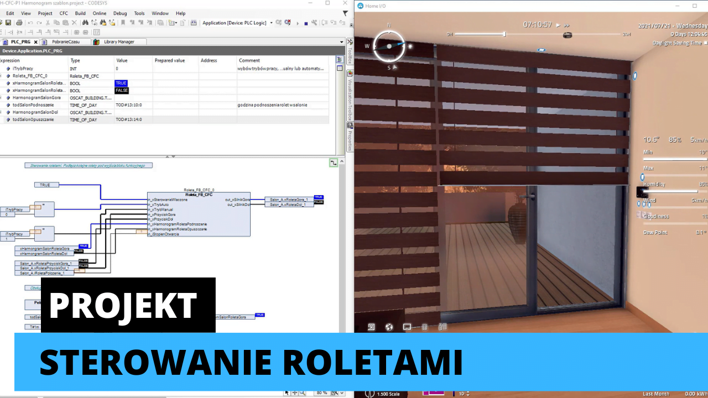This screenshot has height=398, width=708.
Task: Open the Visualization ToolBox side tab
Action: tap(350, 96)
